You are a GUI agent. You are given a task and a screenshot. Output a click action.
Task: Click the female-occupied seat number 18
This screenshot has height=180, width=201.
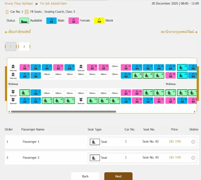tap(92, 67)
